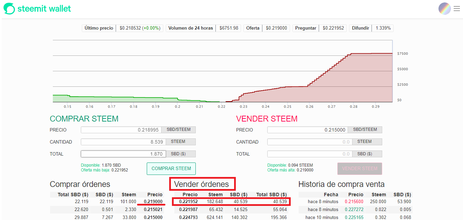Click the Historia de compra venta heading
463x220 pixels.
341,184
